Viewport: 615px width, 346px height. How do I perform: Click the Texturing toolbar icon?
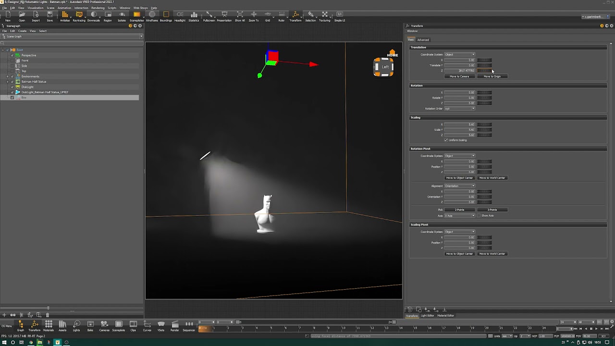[325, 16]
